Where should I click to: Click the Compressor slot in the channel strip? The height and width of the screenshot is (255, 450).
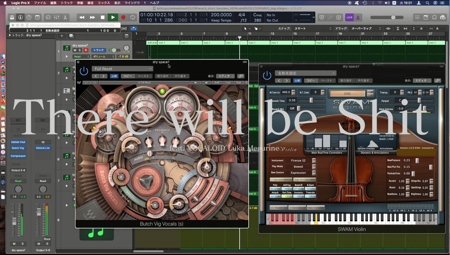click(18, 156)
